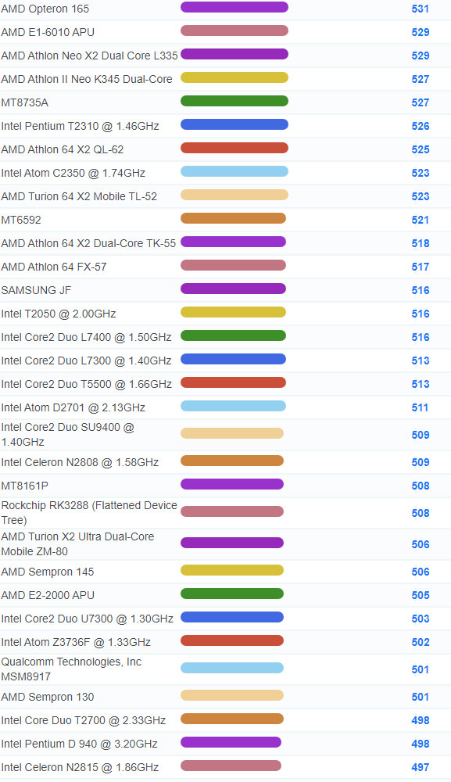Click the 497 score for Intel Celeron N2815

(420, 768)
